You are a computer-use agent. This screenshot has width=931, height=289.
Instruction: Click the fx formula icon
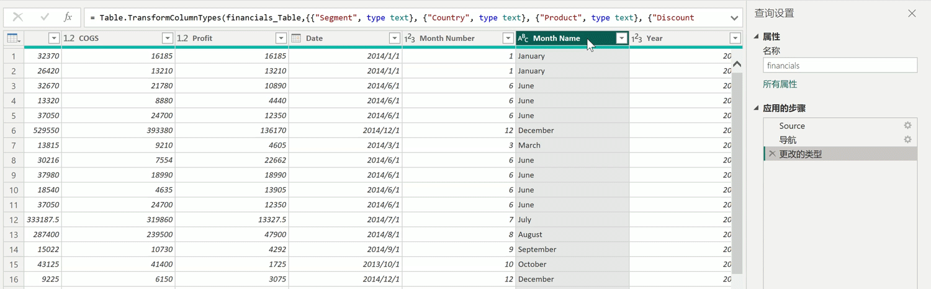pyautogui.click(x=68, y=17)
